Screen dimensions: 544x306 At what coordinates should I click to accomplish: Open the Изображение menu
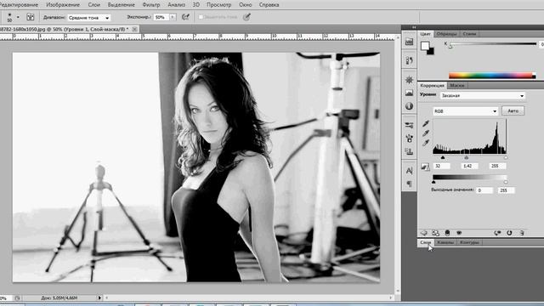click(63, 5)
